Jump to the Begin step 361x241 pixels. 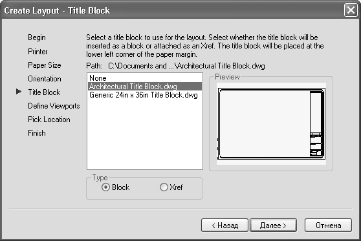point(37,37)
